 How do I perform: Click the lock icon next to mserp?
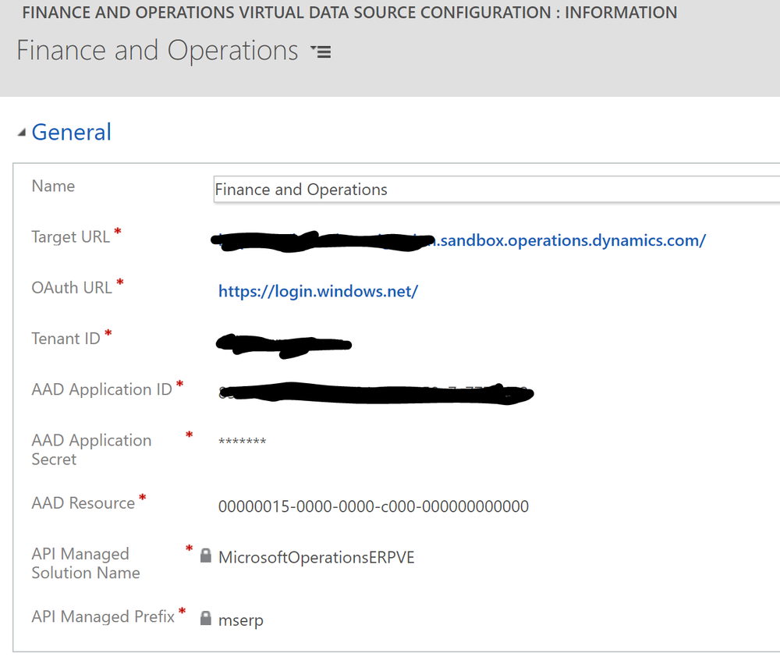[205, 620]
